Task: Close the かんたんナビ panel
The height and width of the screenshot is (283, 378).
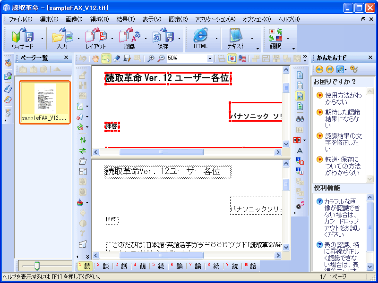Action: (370, 58)
